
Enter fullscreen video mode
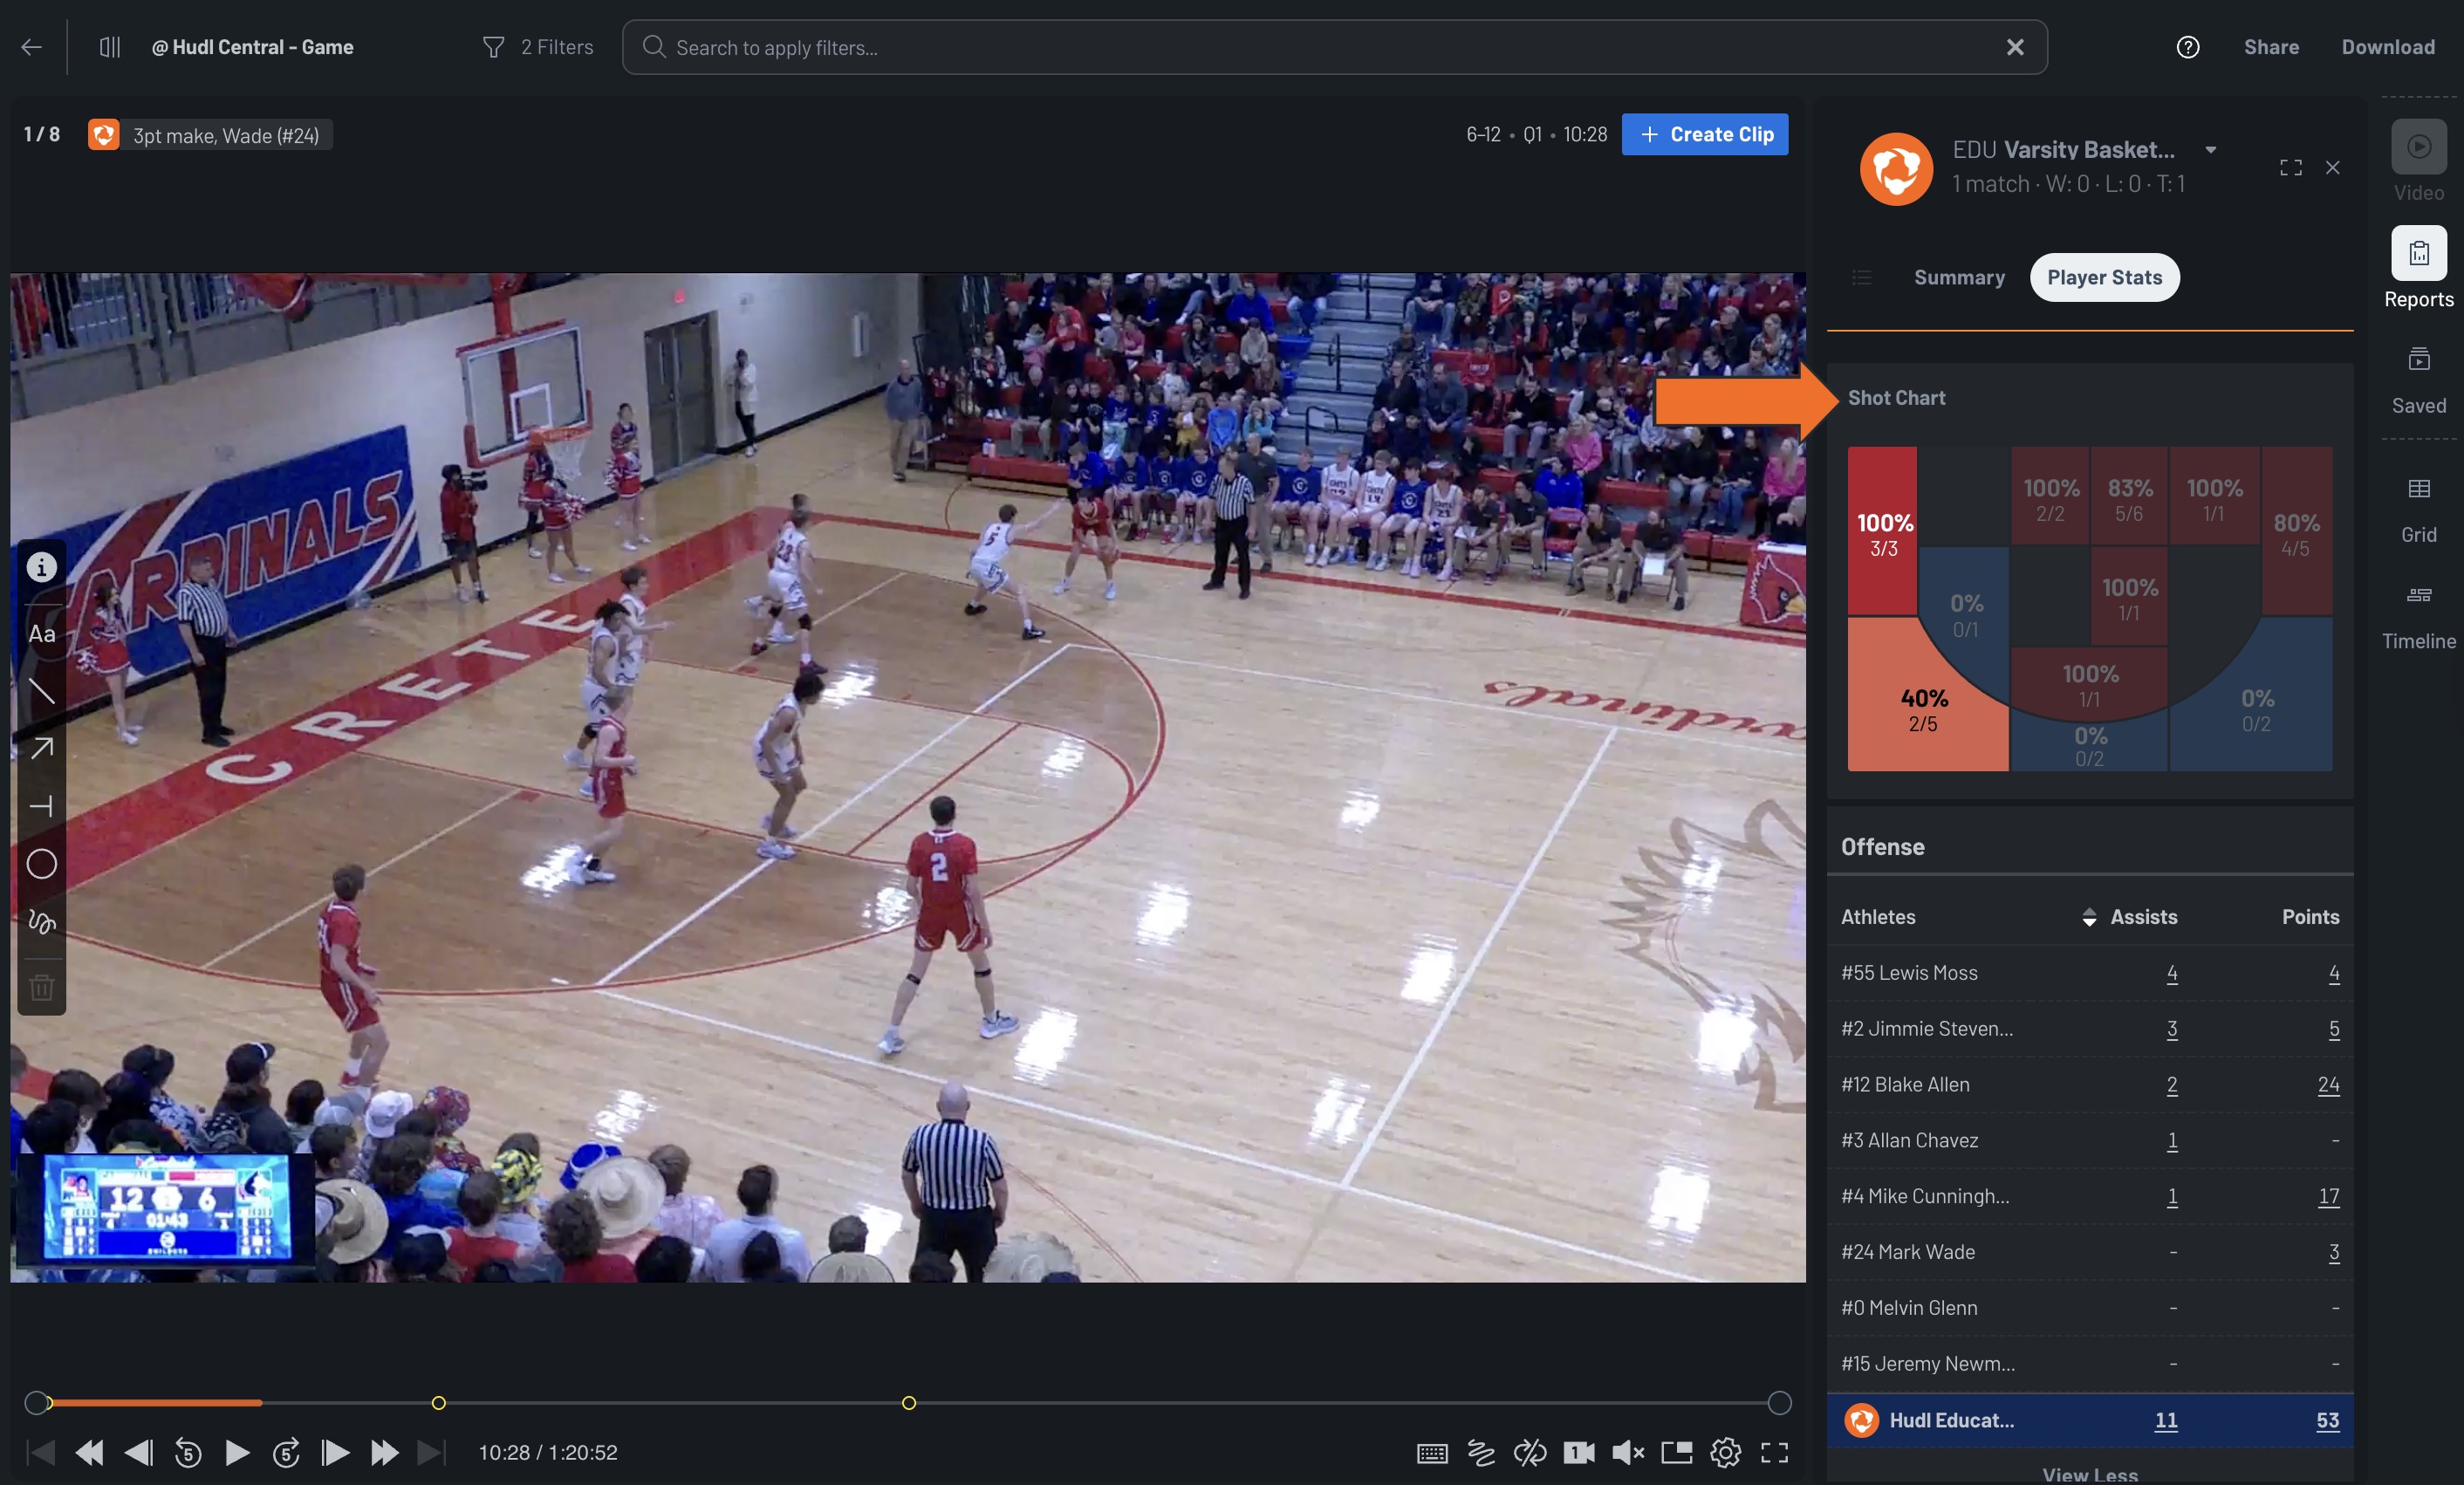[x=1775, y=1453]
